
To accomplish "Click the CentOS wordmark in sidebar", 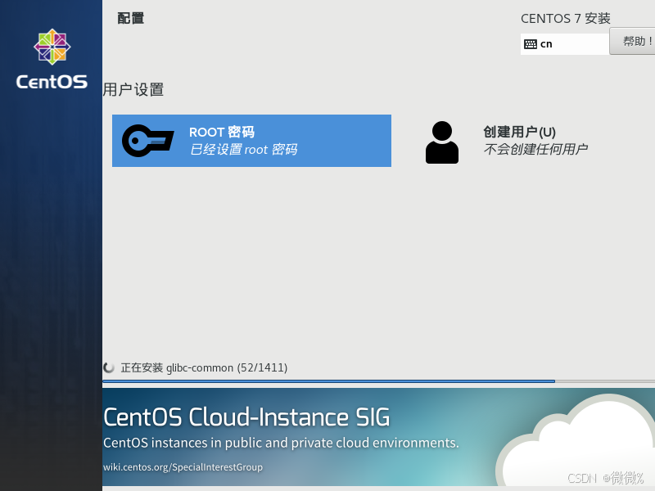I will [x=52, y=82].
